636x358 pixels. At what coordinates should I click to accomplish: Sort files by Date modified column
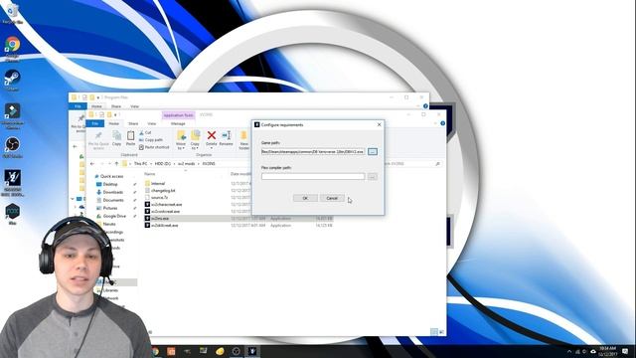coord(240,174)
